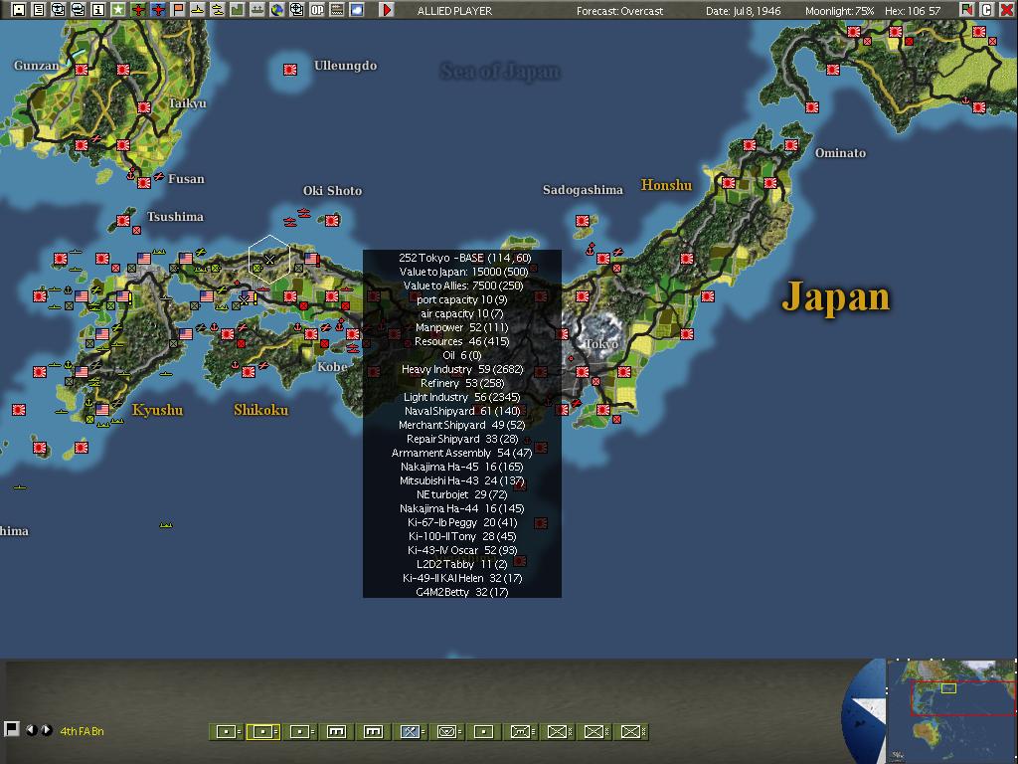Click the white-outlined selected hex
This screenshot has height=764, width=1018.
pyautogui.click(x=269, y=259)
